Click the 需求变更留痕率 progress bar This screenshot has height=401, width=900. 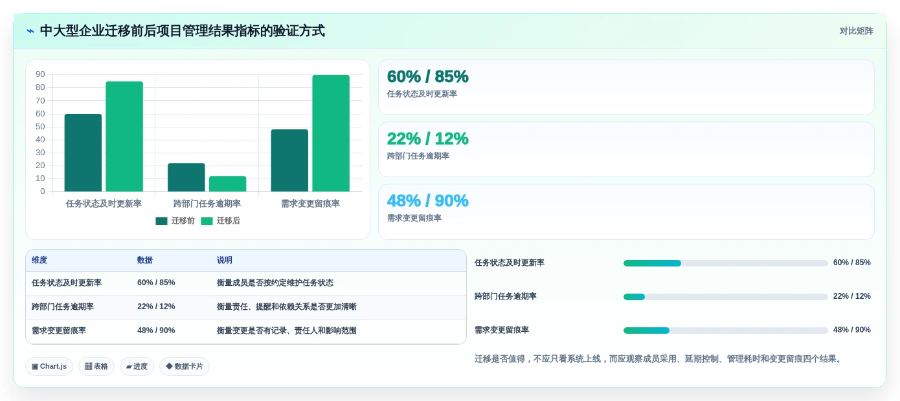click(x=725, y=331)
